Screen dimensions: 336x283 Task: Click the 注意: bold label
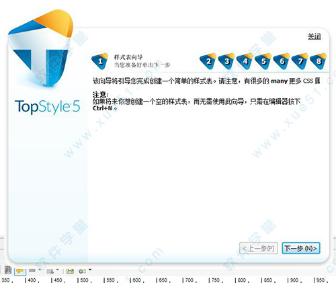[x=100, y=95]
